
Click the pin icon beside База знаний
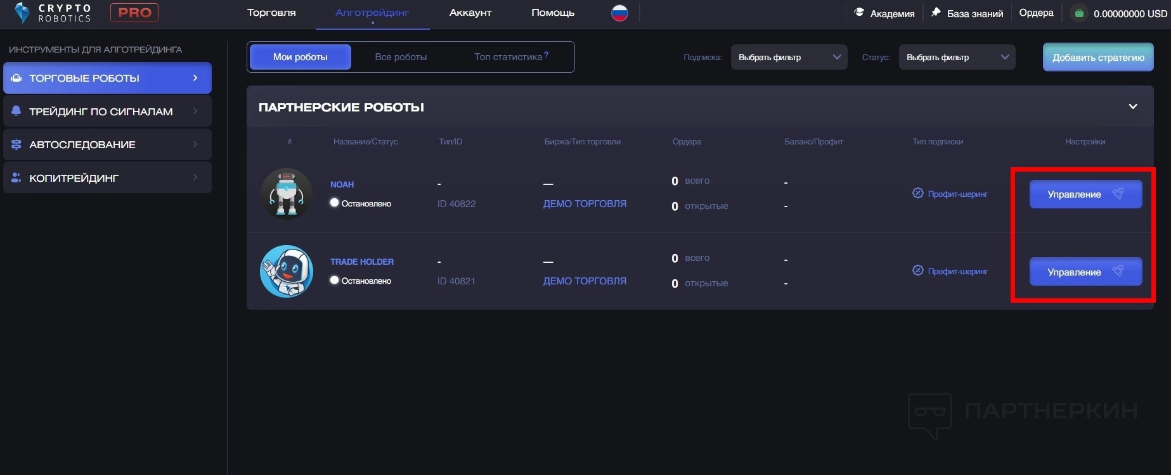(x=936, y=13)
